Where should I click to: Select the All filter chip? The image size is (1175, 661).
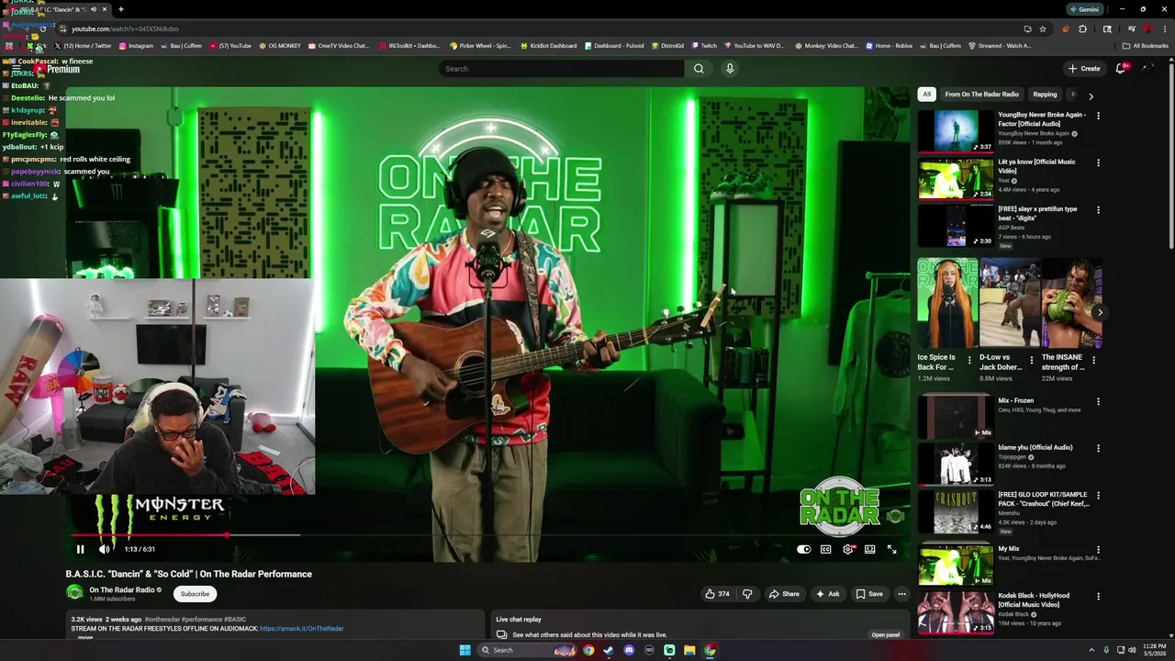(926, 95)
